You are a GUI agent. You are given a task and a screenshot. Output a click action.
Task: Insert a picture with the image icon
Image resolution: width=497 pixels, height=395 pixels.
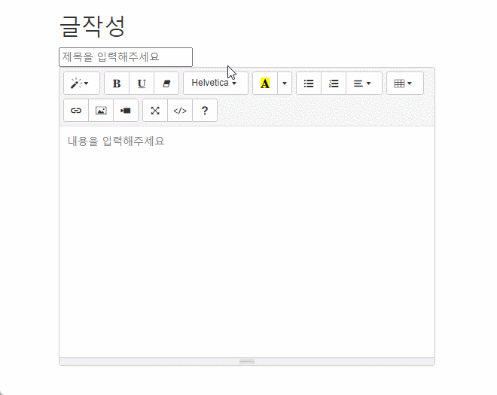coord(101,111)
